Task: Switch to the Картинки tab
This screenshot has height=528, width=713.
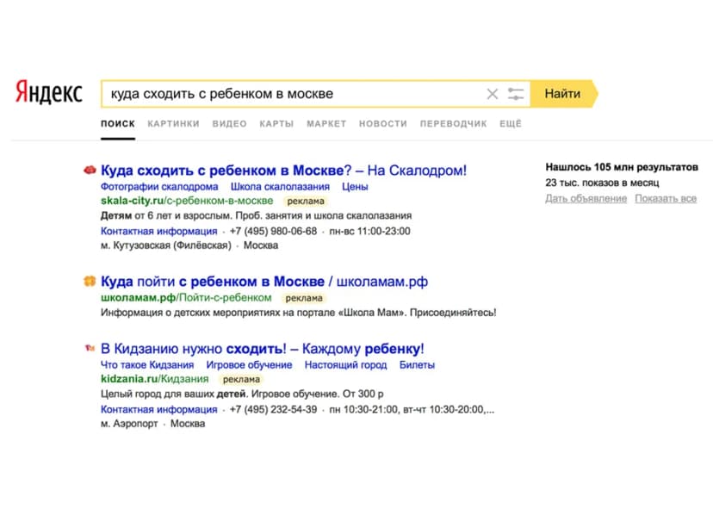Action: tap(173, 124)
